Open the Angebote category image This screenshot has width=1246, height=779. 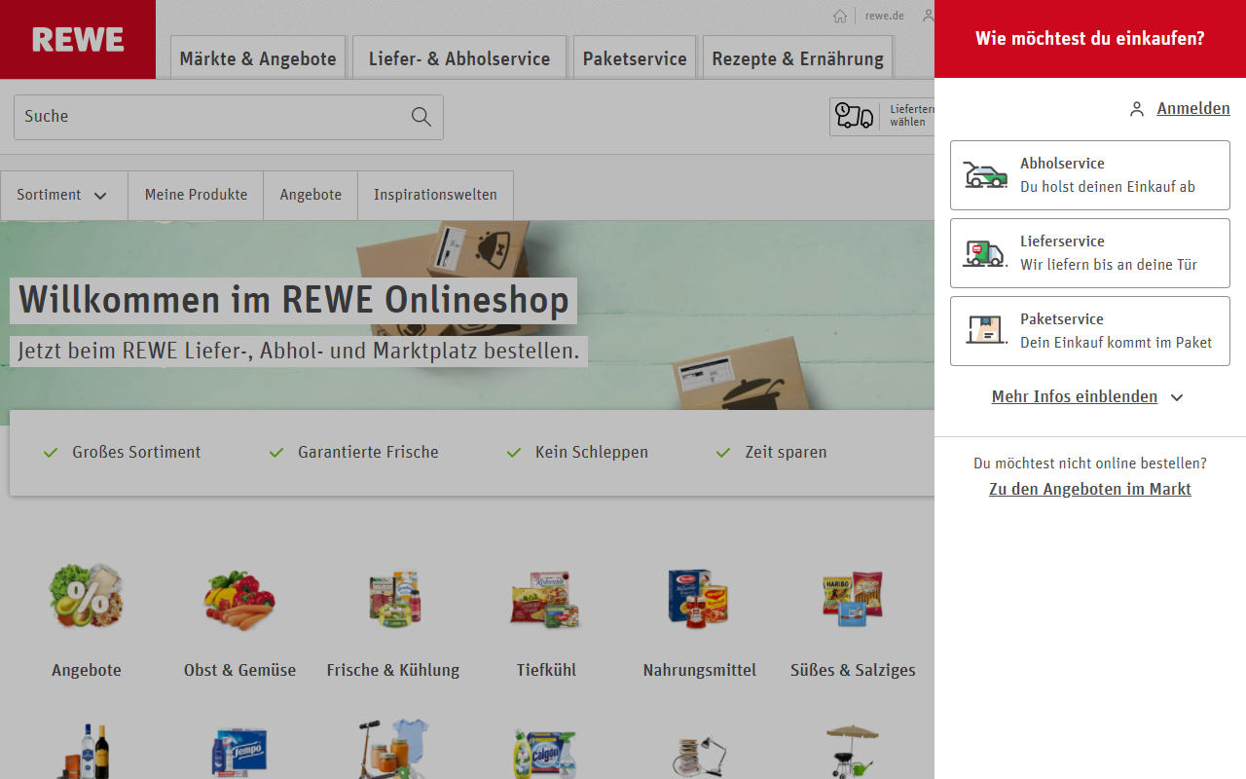[87, 597]
